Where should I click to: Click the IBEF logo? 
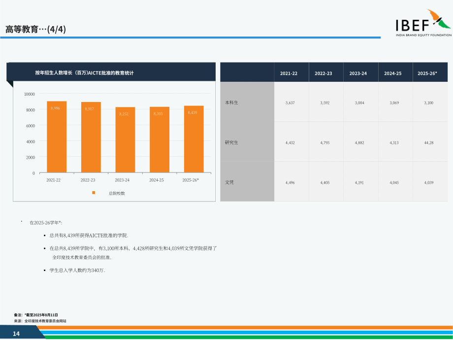(423, 23)
